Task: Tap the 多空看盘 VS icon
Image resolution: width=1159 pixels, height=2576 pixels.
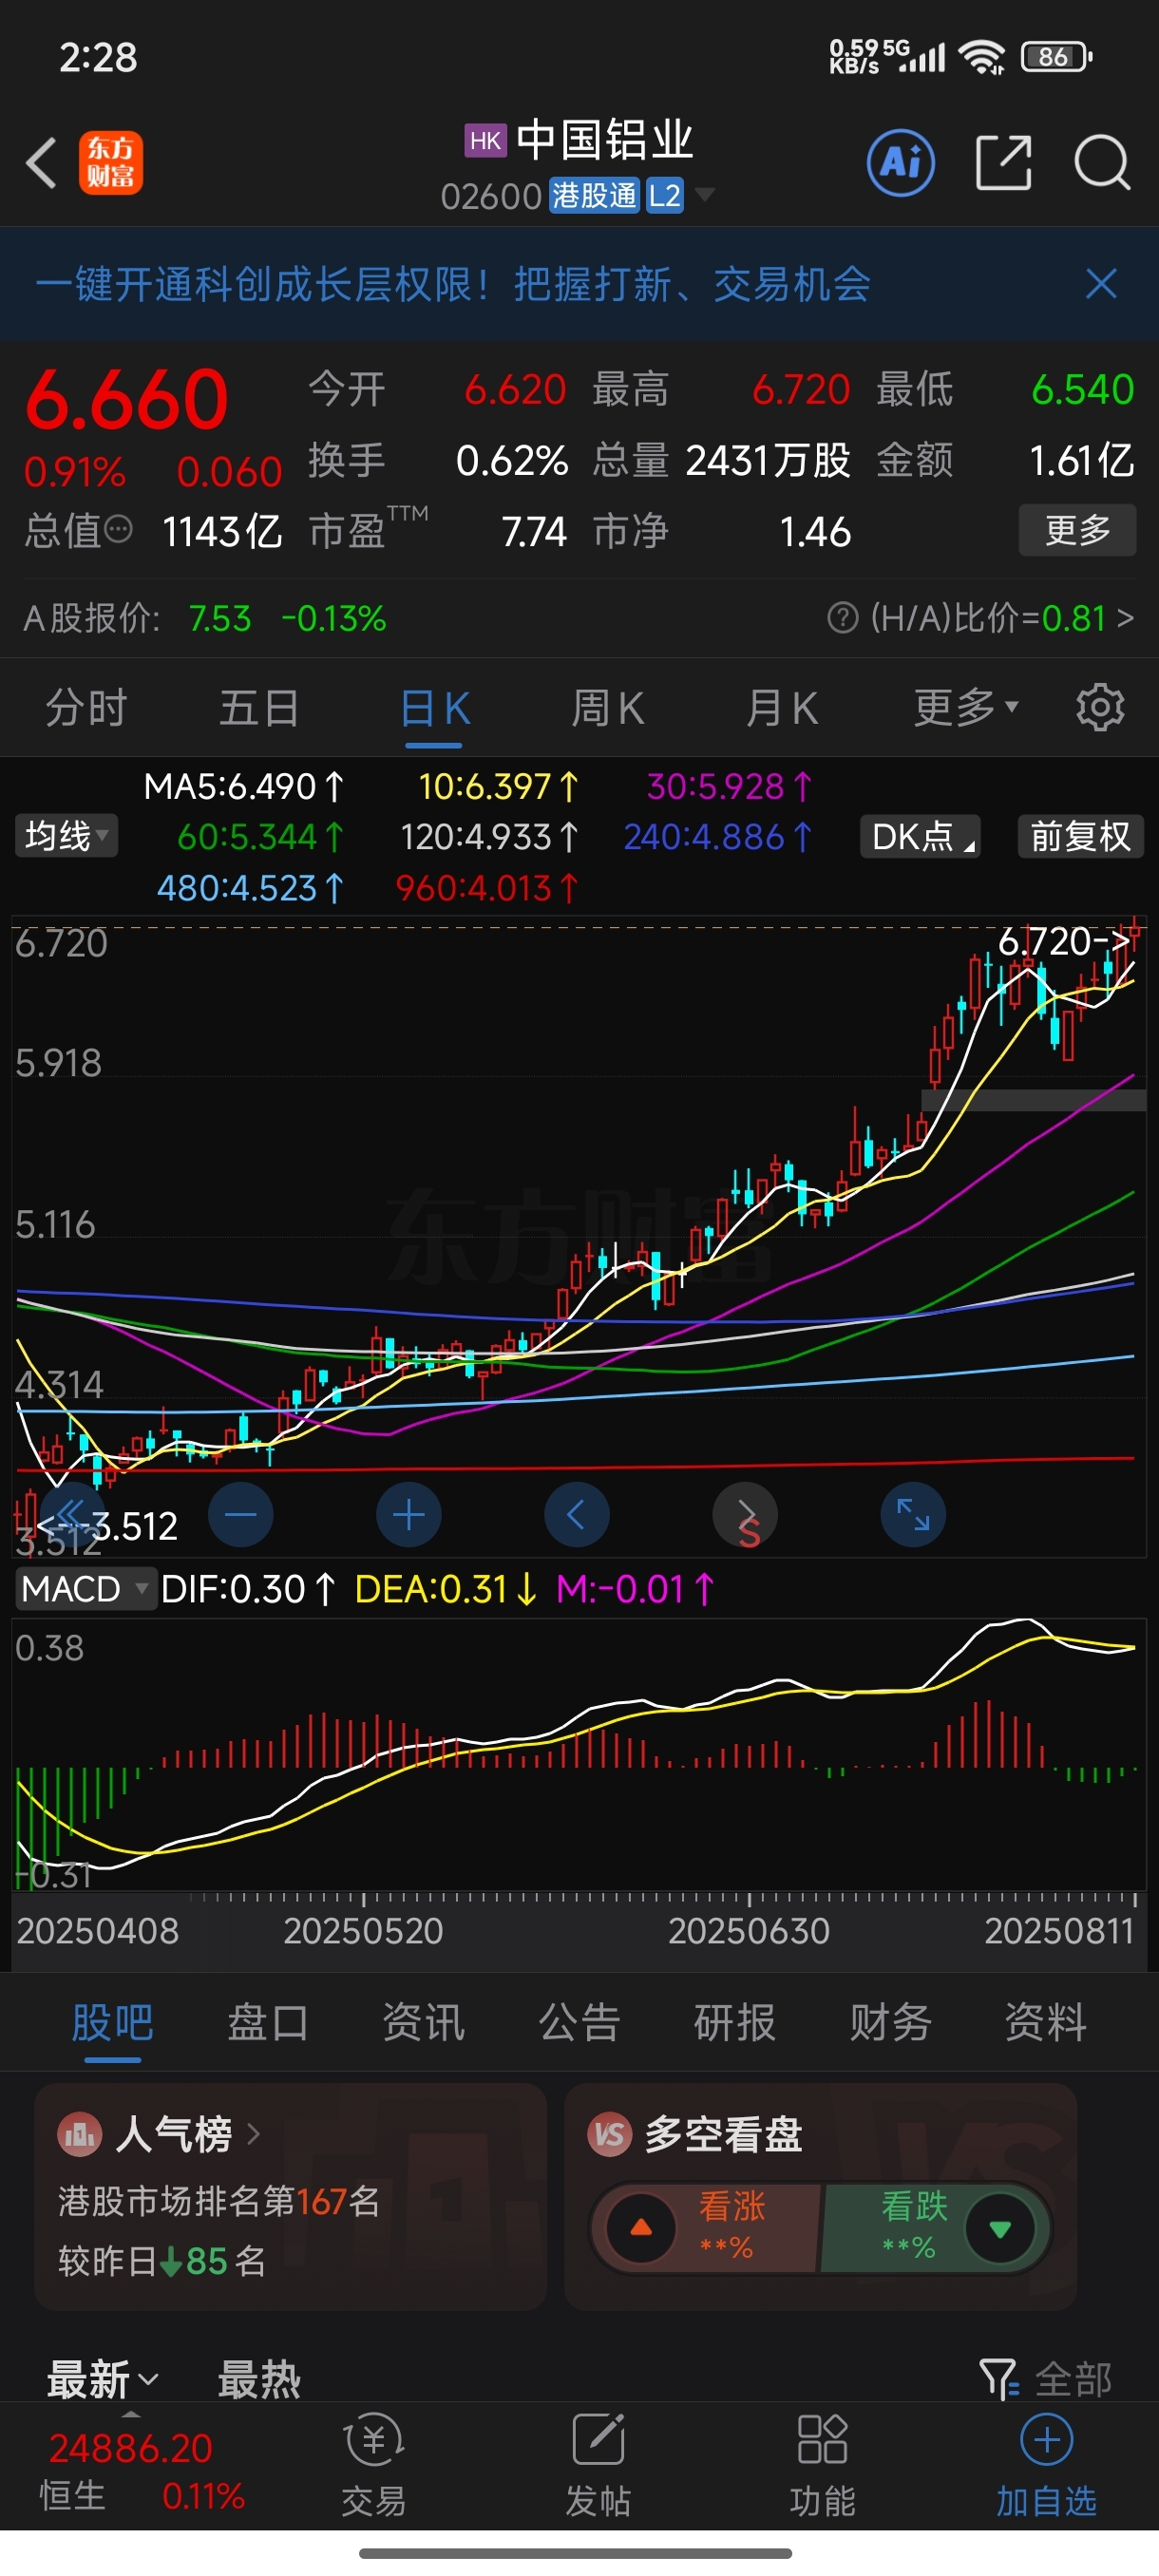Action: pos(609,2135)
